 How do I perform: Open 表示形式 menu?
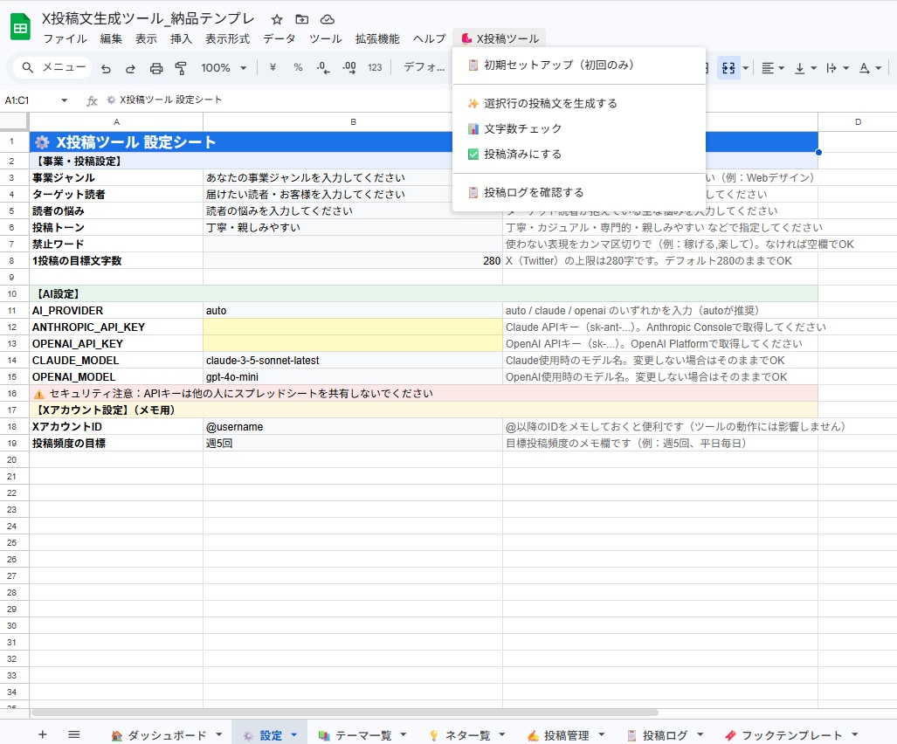[x=227, y=39]
